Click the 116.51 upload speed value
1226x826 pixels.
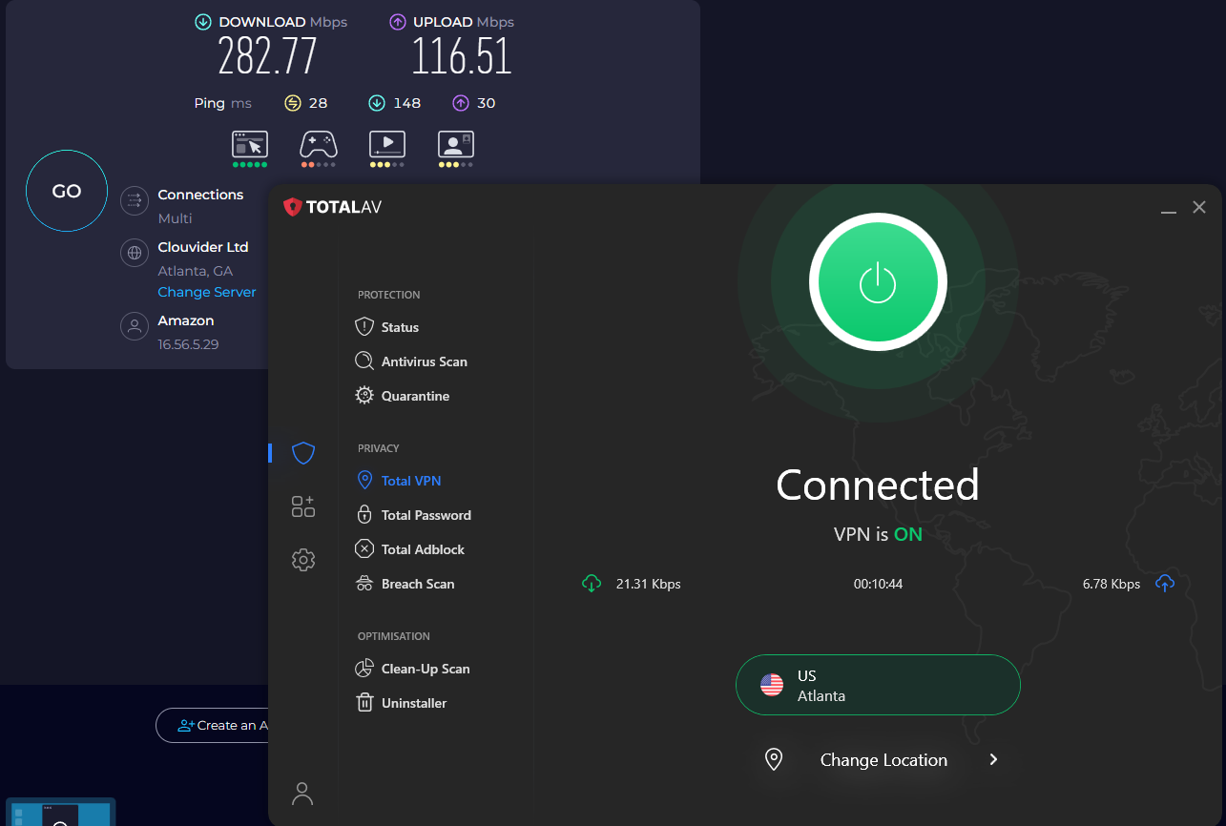pos(462,57)
